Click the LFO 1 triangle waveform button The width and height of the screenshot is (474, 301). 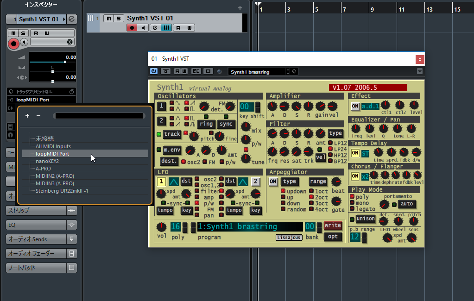174,182
